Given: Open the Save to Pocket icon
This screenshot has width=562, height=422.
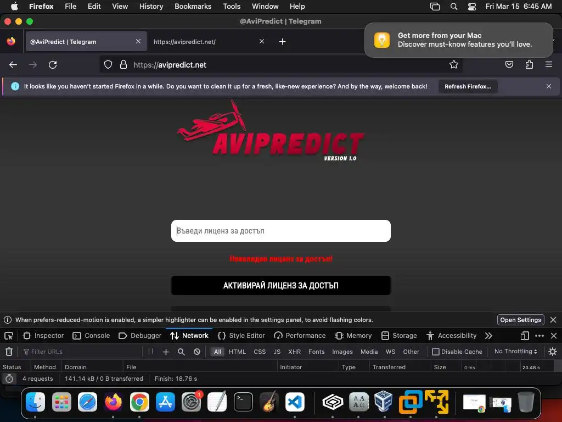Looking at the screenshot, I should click(509, 65).
